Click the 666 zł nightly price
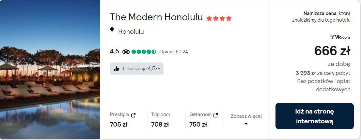361x140 pixels. pos(332,51)
